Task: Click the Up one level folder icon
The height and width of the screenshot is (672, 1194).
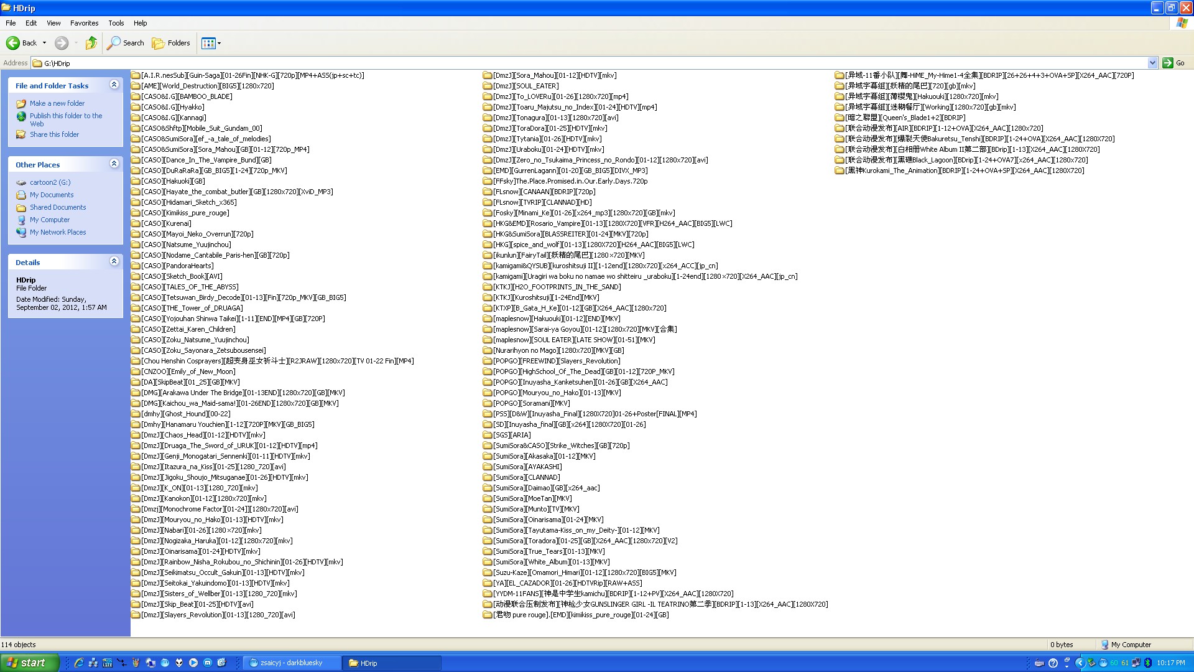Action: click(x=91, y=43)
